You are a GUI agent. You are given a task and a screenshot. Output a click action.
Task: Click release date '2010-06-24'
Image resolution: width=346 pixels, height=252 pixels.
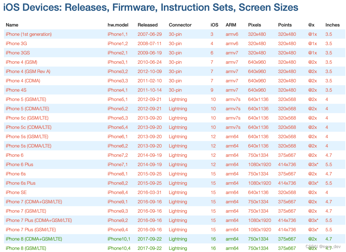tap(150, 62)
